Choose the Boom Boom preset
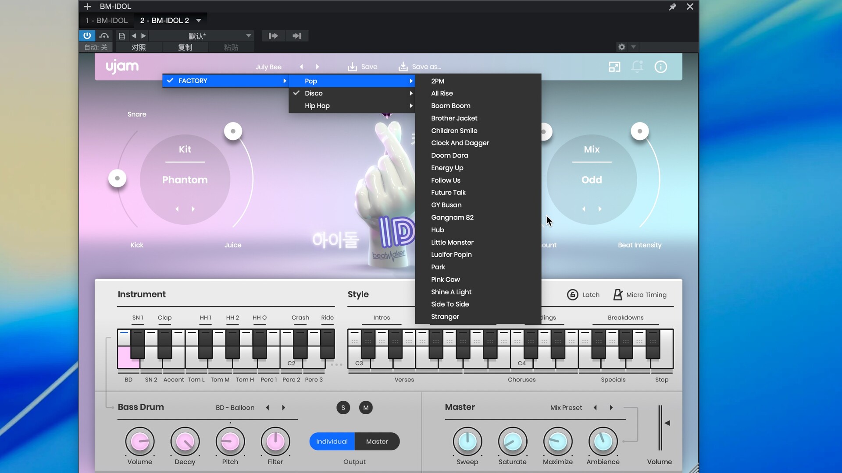842x473 pixels. click(478, 106)
